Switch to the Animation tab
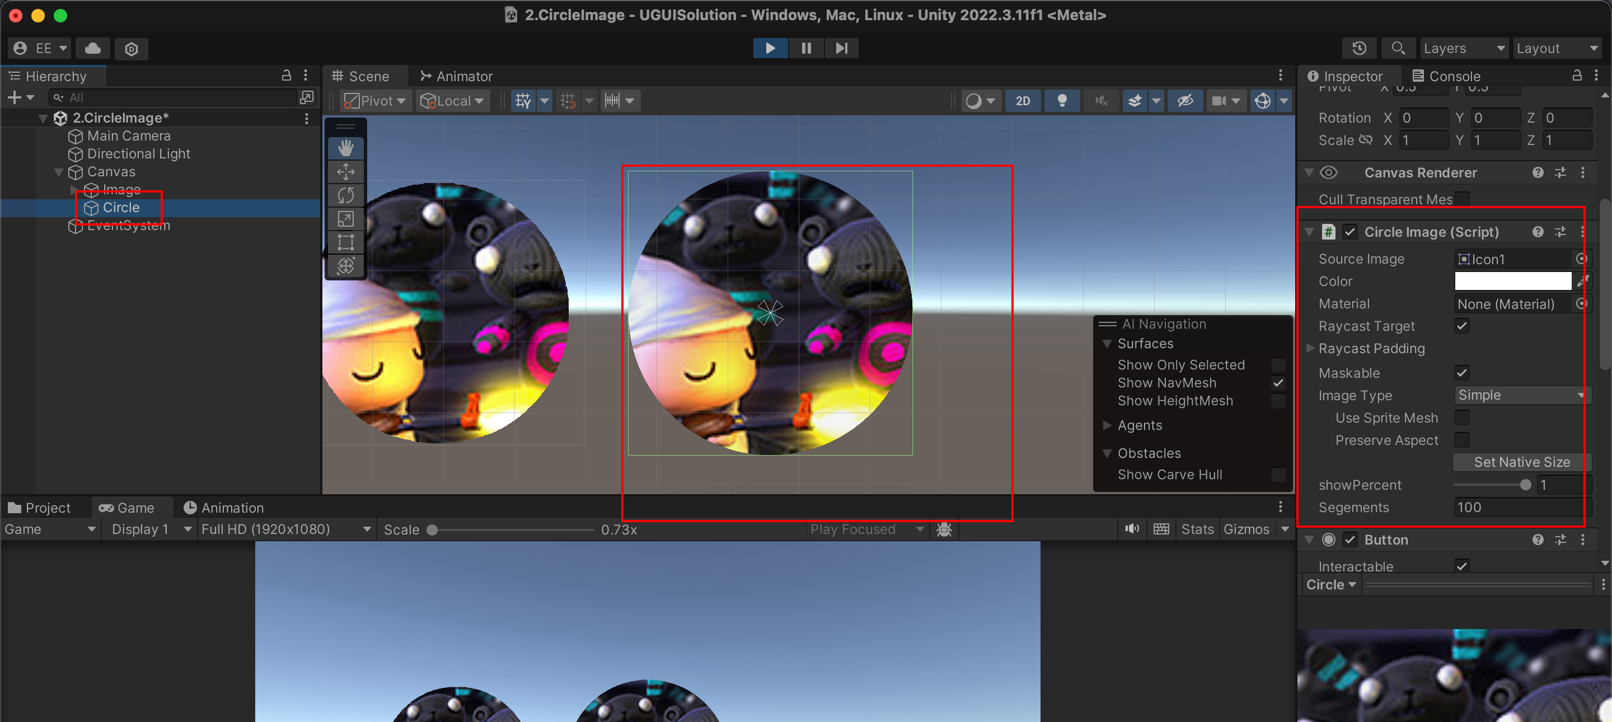The width and height of the screenshot is (1612, 722). pos(223,508)
